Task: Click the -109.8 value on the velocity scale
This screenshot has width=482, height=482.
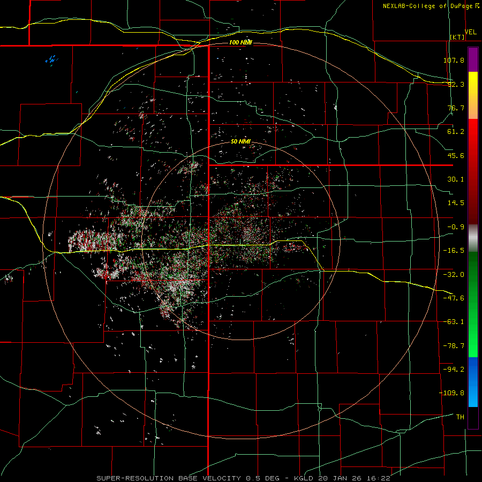Action: click(451, 393)
